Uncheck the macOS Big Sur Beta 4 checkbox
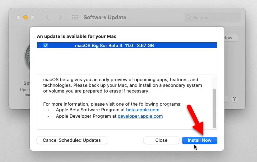 (x=46, y=45)
